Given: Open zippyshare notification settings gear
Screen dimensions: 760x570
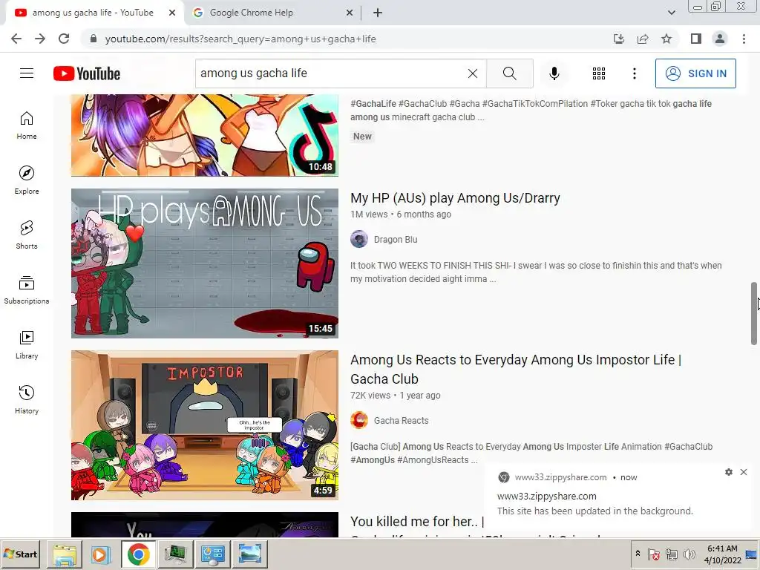Looking at the screenshot, I should point(729,472).
